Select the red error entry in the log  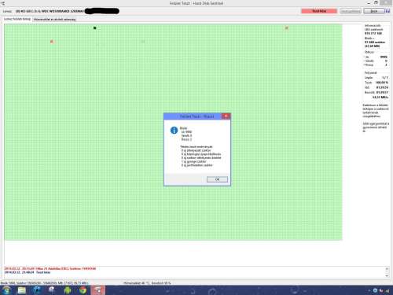point(50,268)
